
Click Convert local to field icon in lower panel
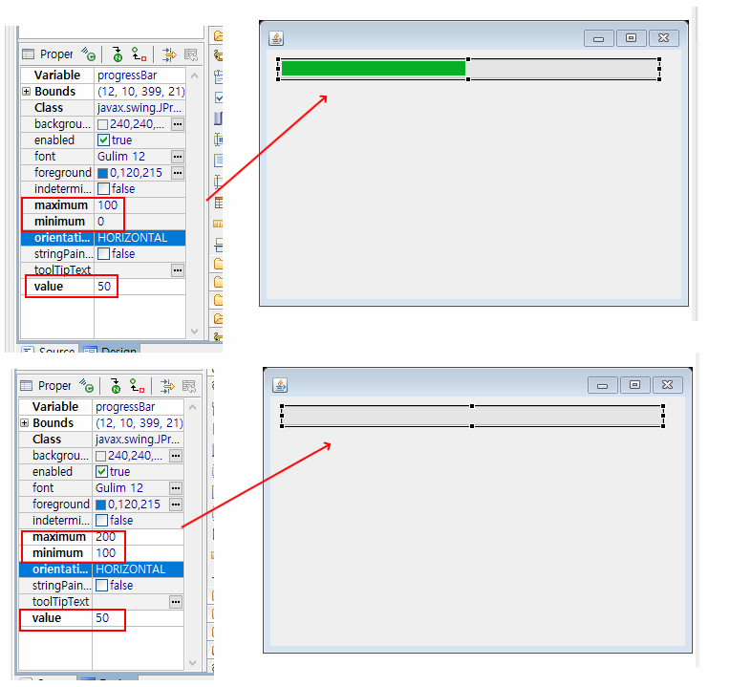click(x=137, y=385)
